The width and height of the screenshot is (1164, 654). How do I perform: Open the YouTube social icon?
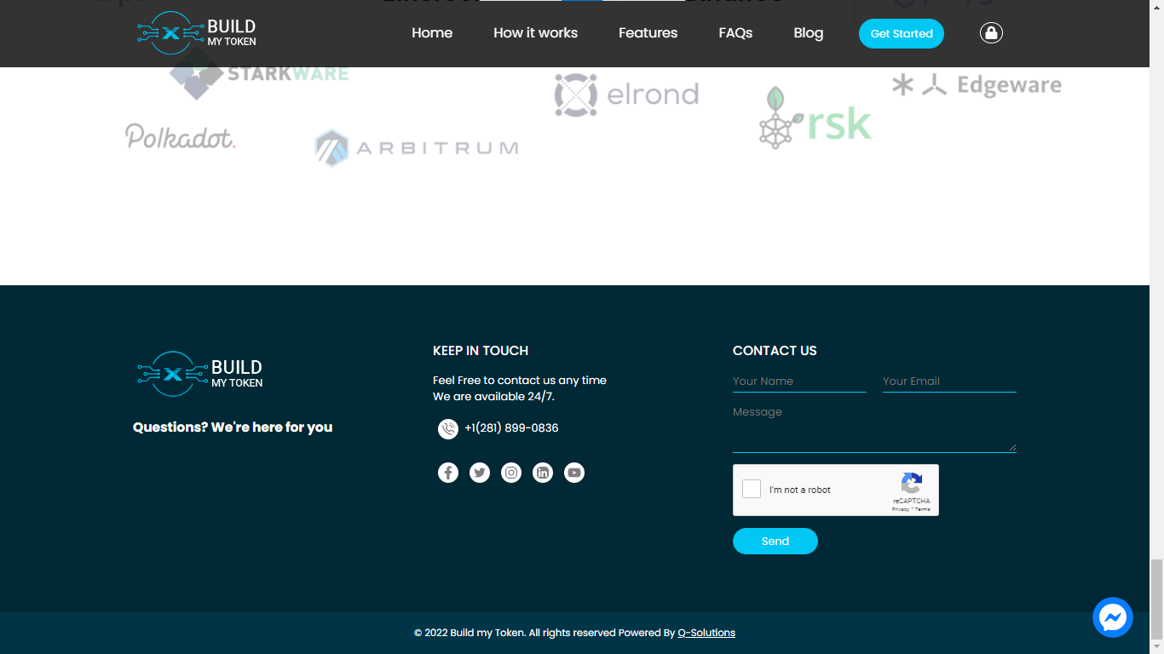click(574, 473)
